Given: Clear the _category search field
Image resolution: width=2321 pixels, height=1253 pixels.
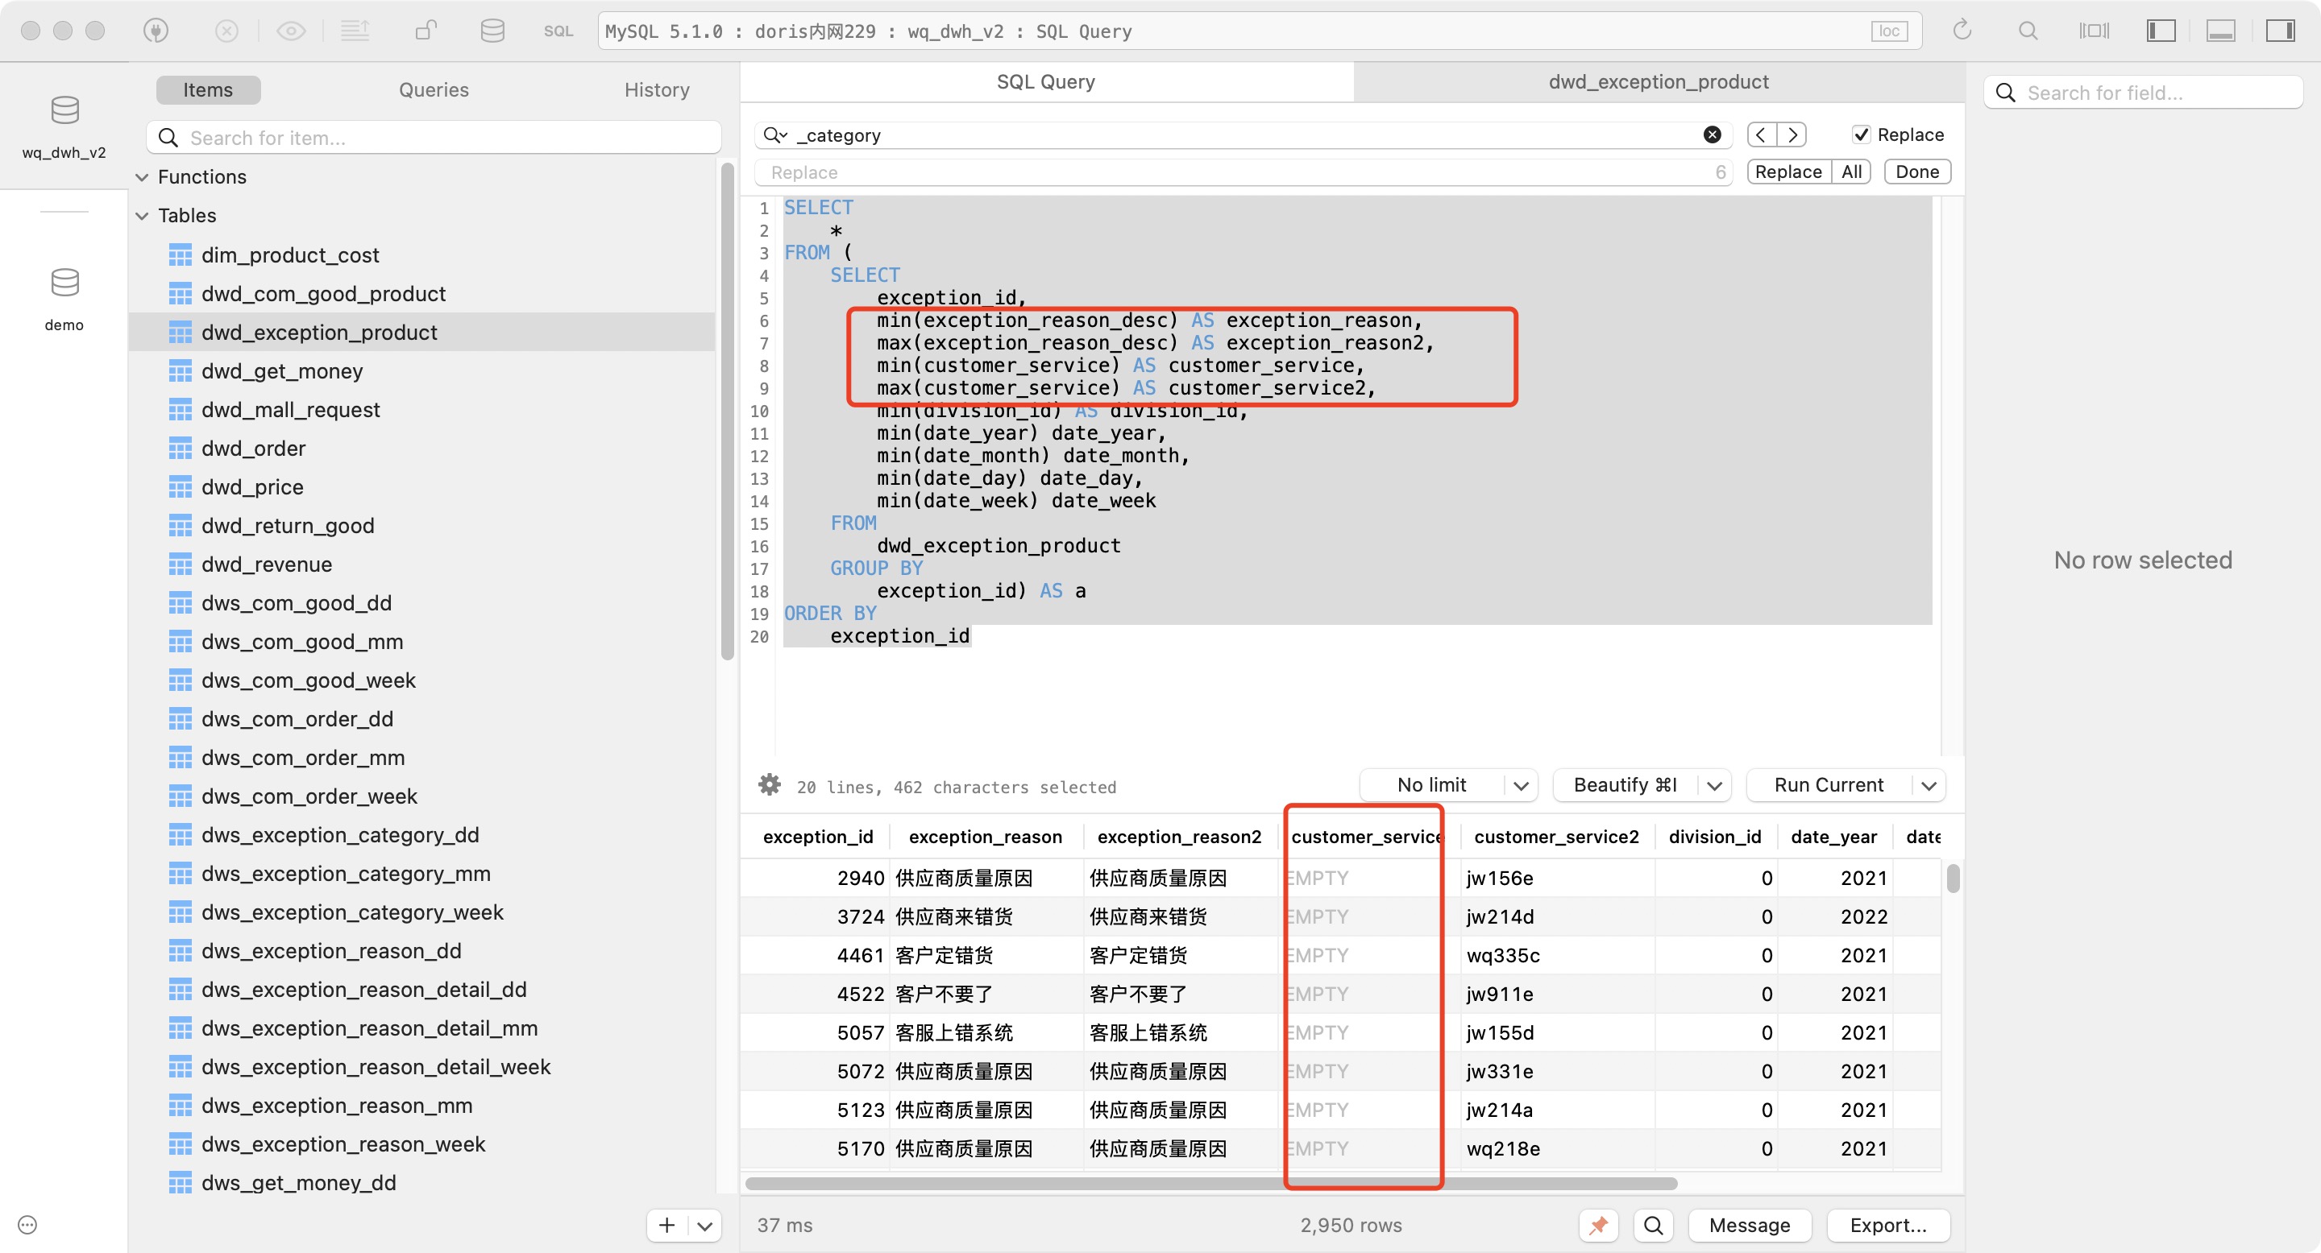Looking at the screenshot, I should (x=1712, y=135).
